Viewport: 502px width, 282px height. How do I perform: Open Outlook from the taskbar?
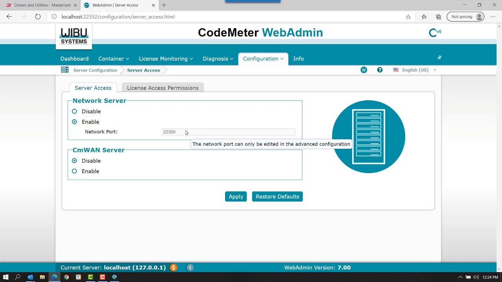(30, 277)
